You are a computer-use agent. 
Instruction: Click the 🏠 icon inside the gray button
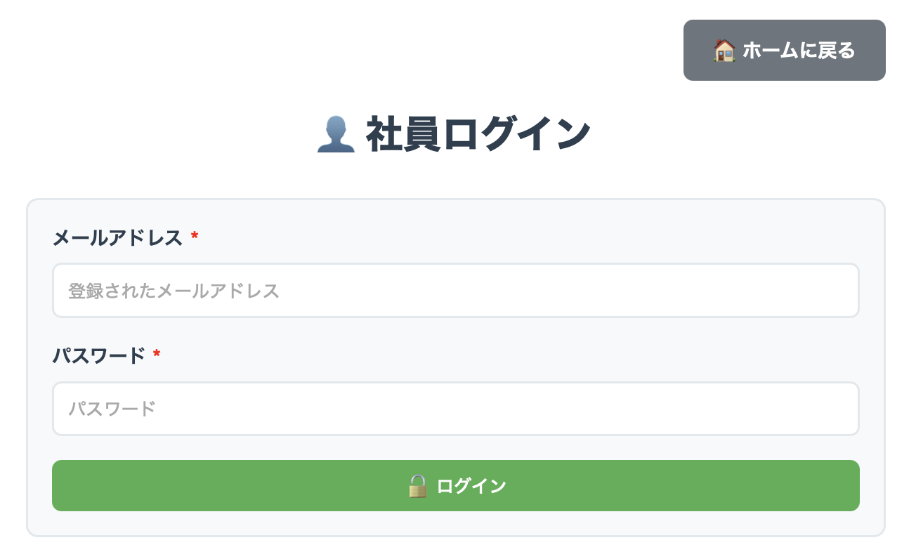coord(723,50)
